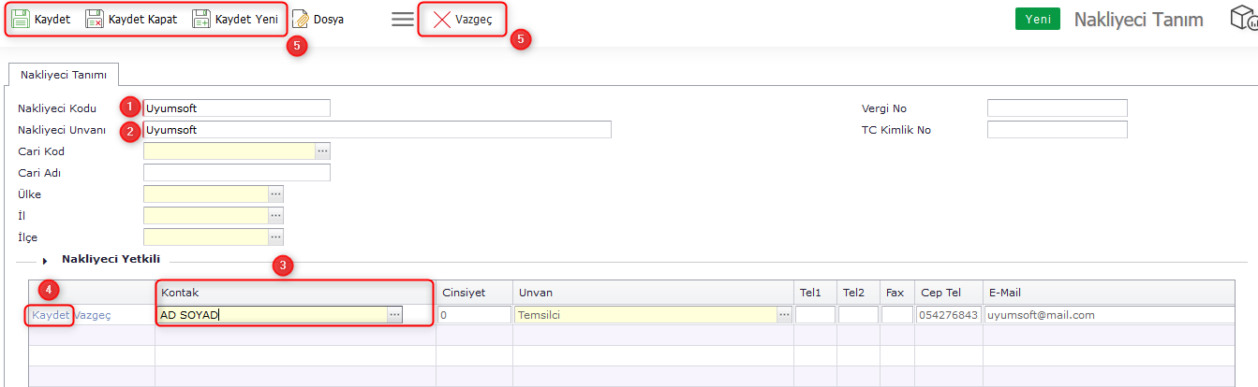Open the Kontak lookup ellipsis button
1258x387 pixels.
click(x=395, y=315)
